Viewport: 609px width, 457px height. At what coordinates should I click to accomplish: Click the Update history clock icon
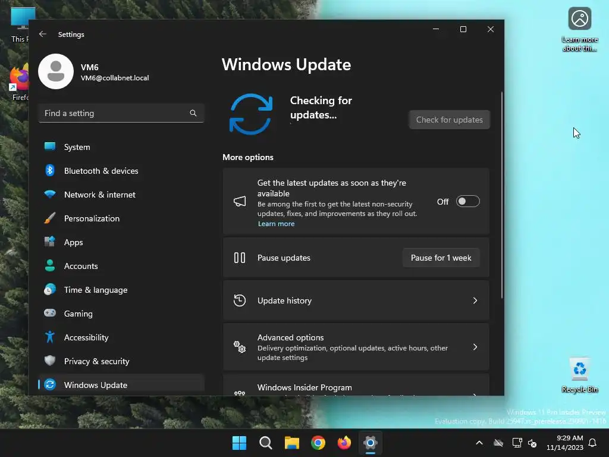click(240, 301)
